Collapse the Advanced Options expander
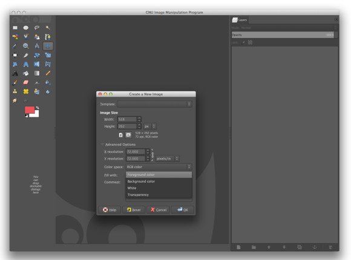This screenshot has width=351, height=260. pos(102,145)
